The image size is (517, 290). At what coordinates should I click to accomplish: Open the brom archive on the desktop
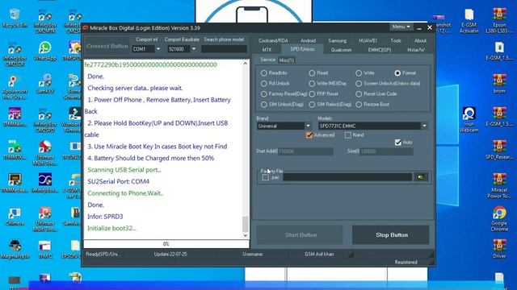499,84
